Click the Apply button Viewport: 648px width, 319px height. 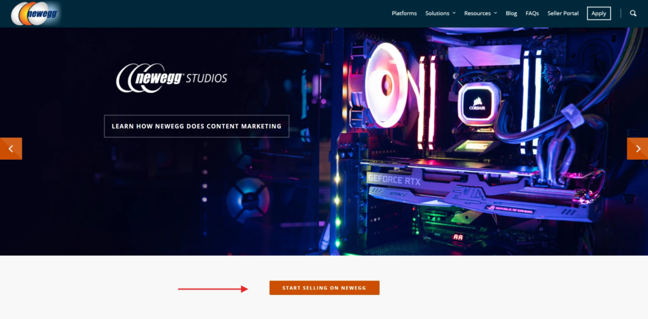pyautogui.click(x=599, y=13)
